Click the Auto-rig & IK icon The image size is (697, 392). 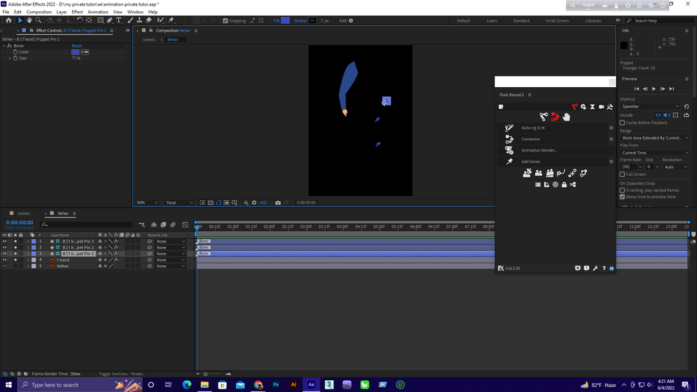509,128
